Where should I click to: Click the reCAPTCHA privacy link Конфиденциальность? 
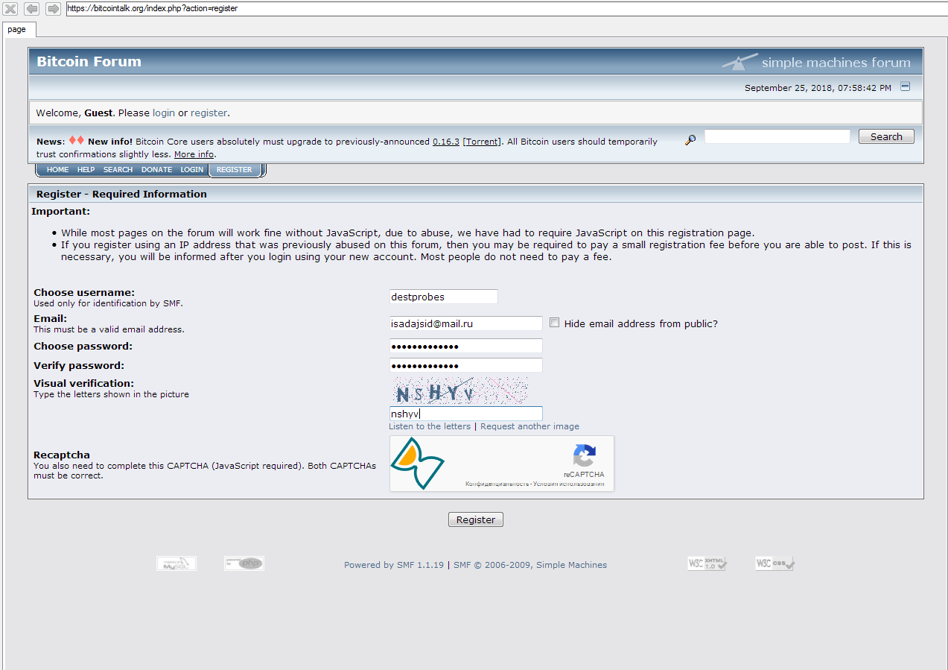(x=497, y=484)
